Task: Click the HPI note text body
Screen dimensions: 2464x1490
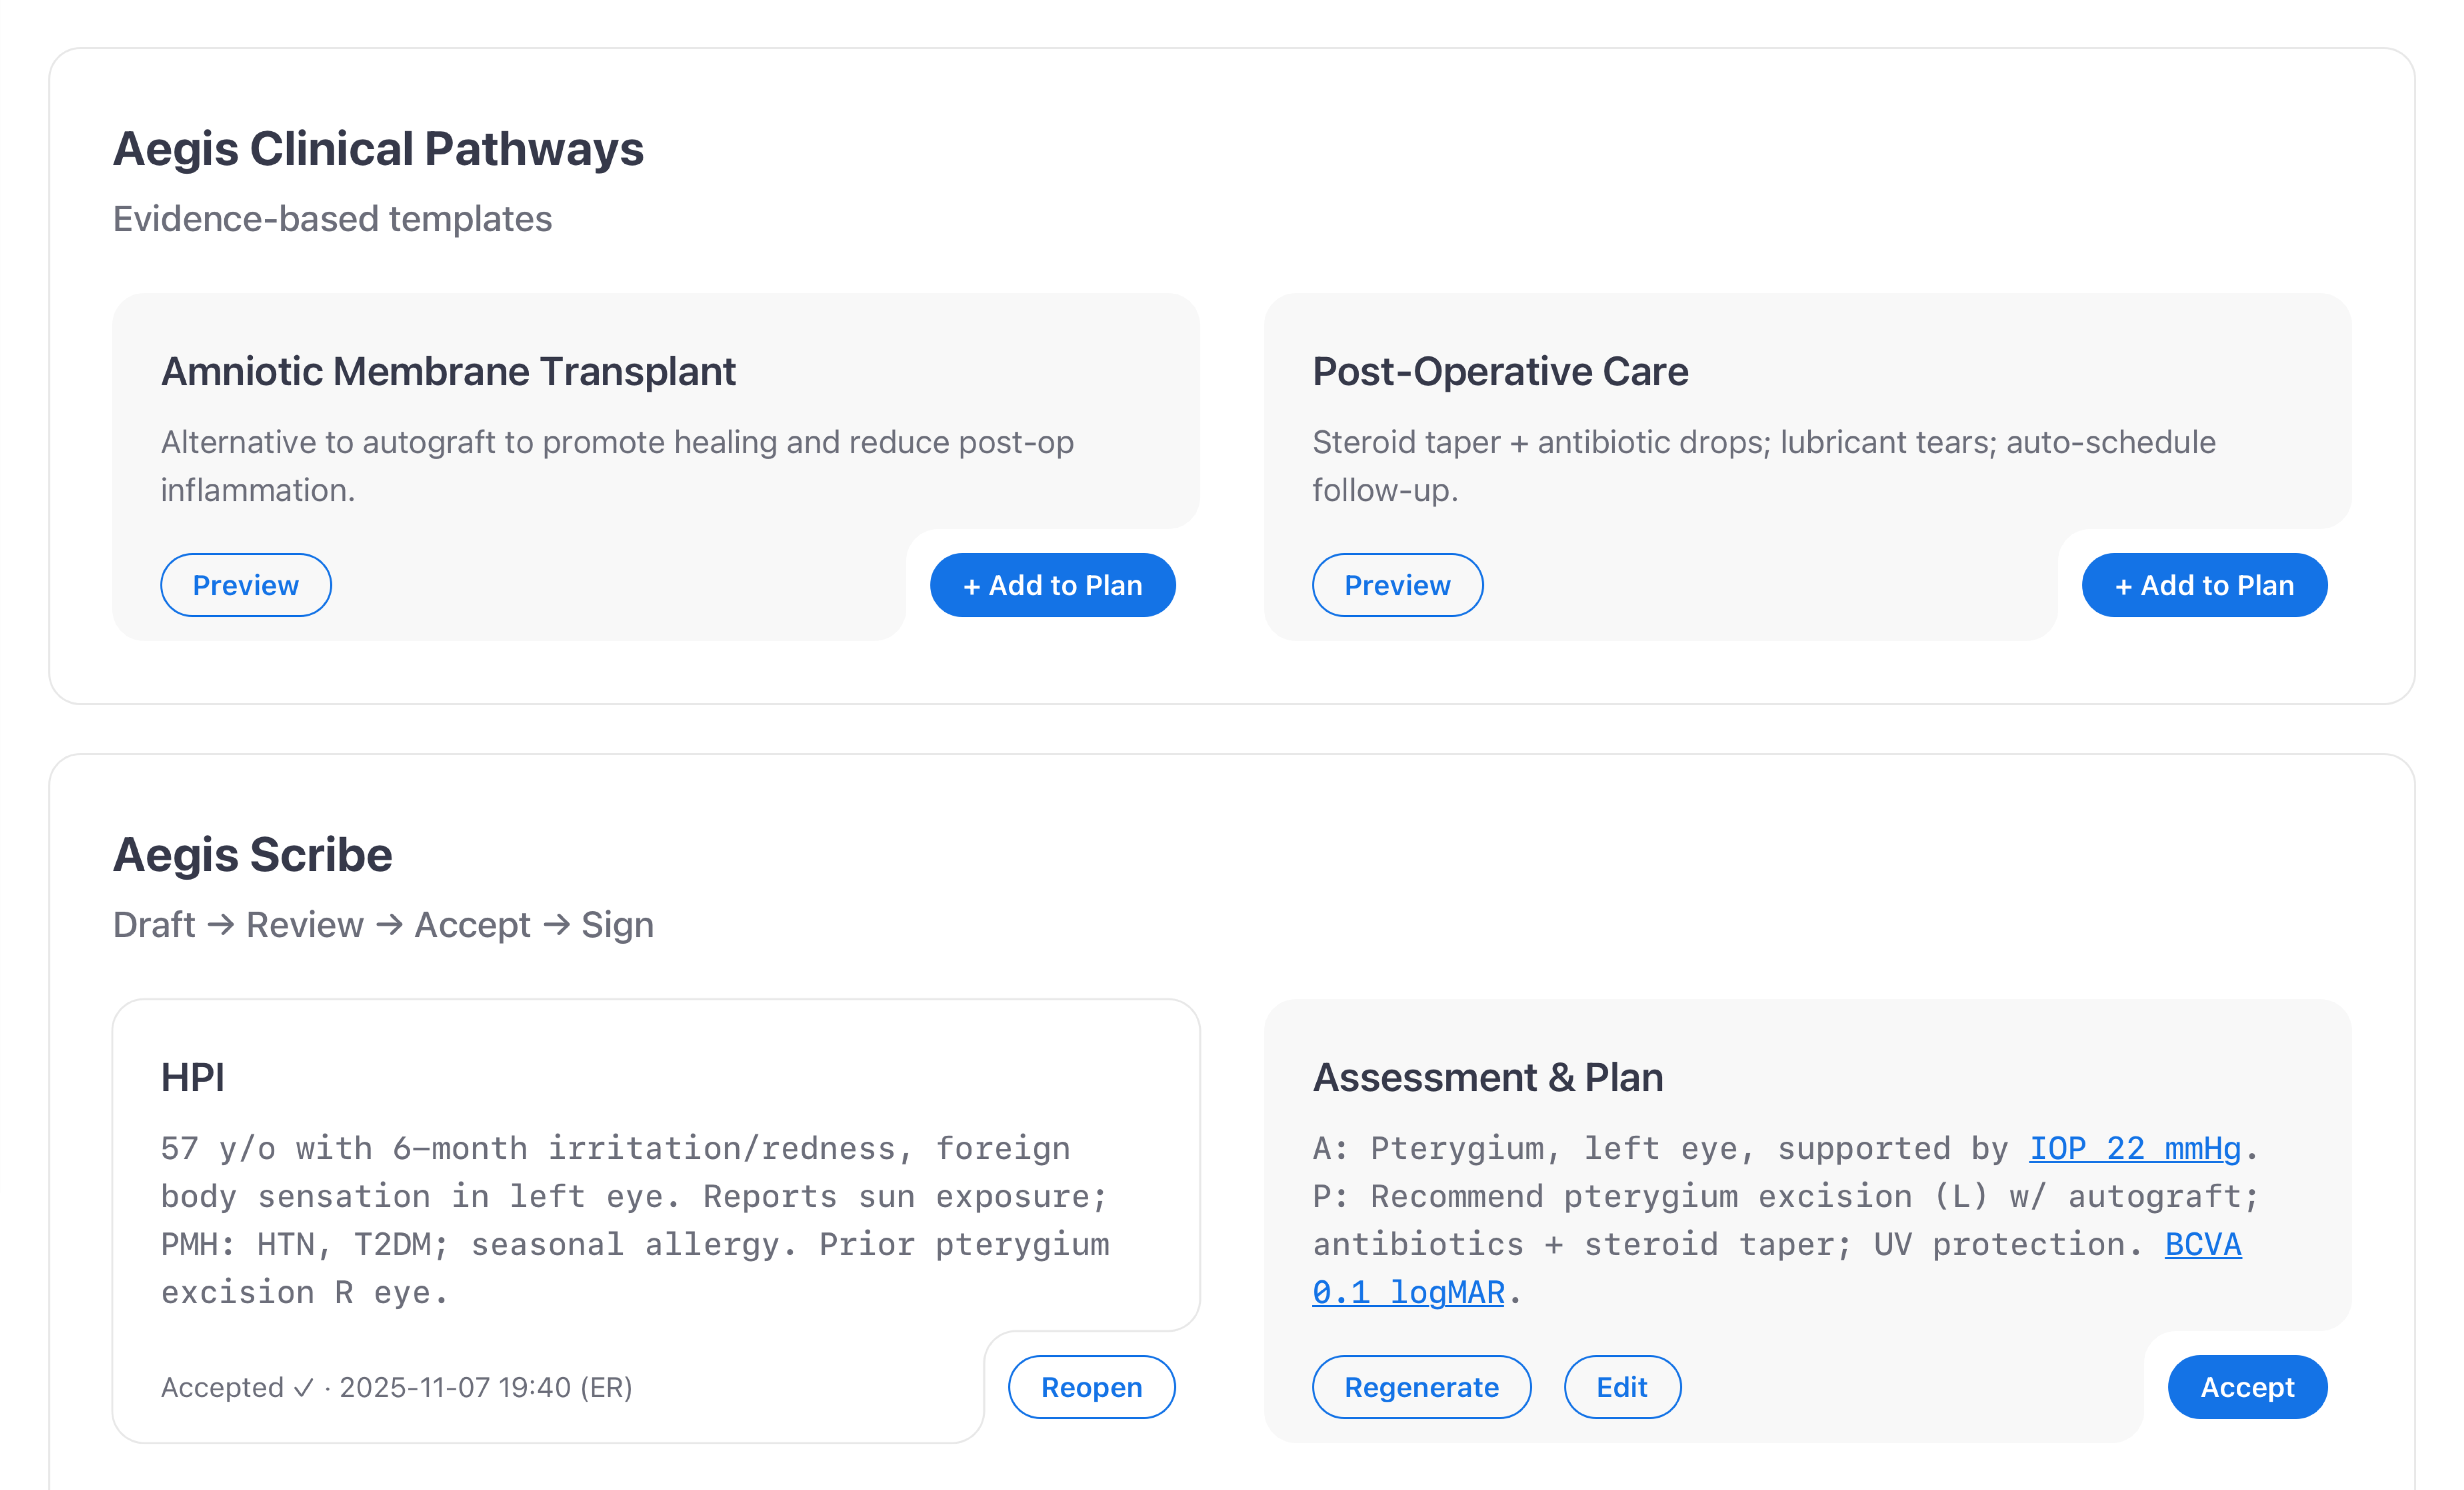Action: [x=635, y=1220]
